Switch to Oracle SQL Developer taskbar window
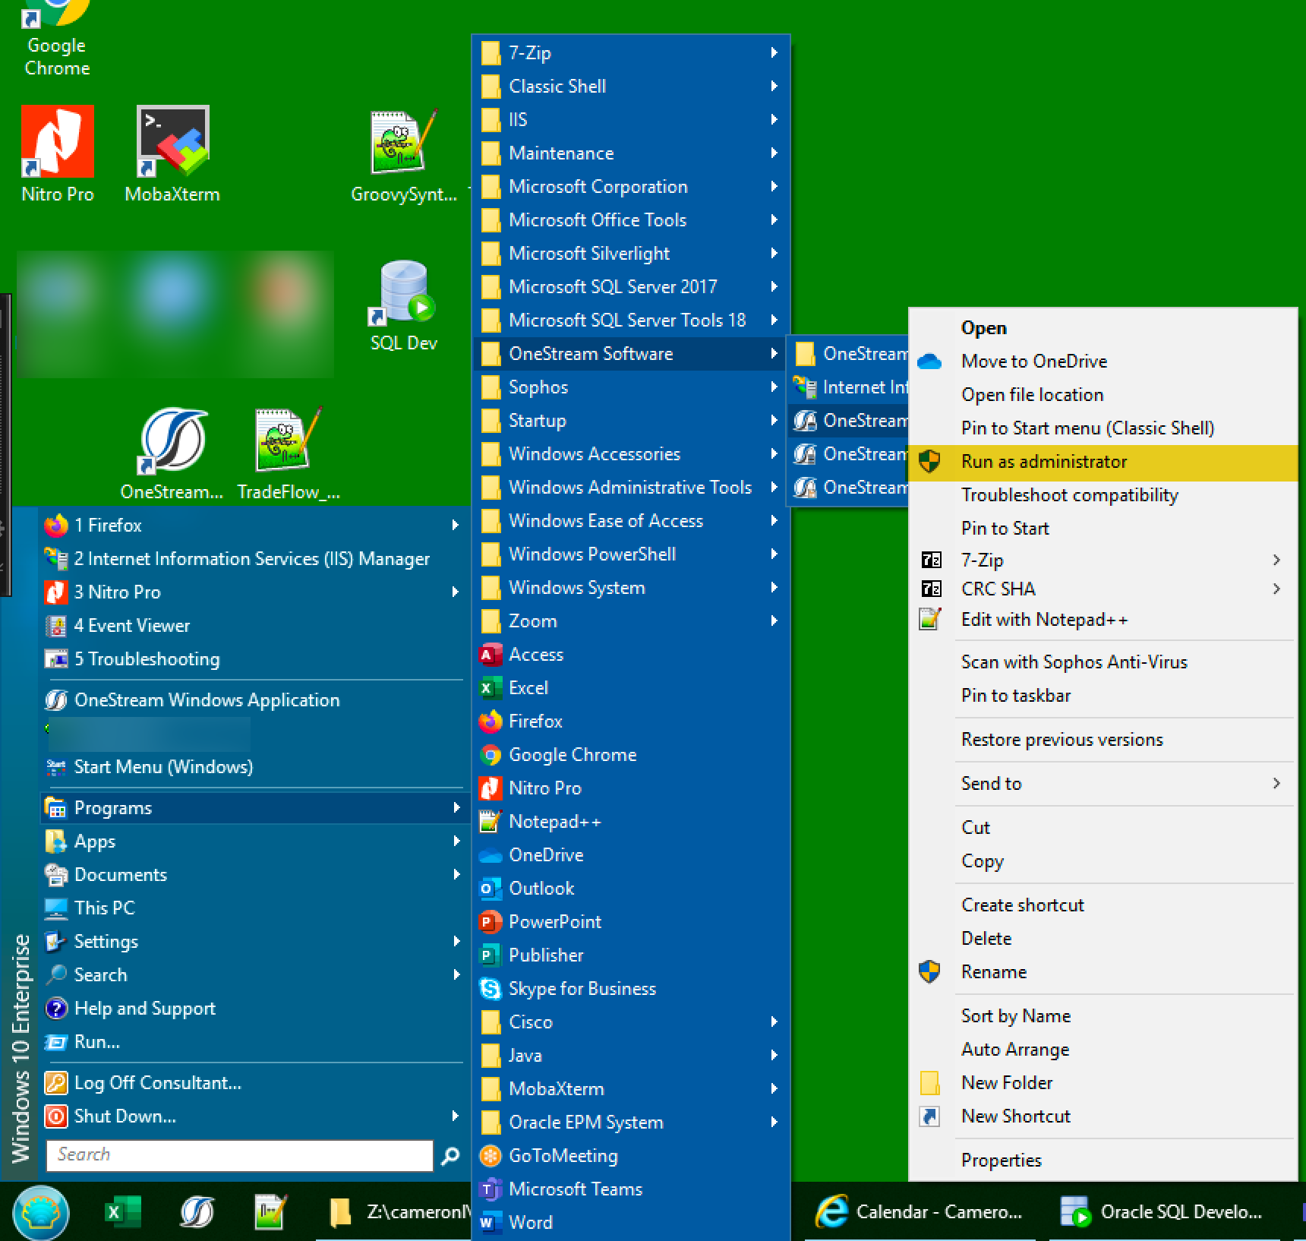1306x1241 pixels. click(x=1162, y=1212)
